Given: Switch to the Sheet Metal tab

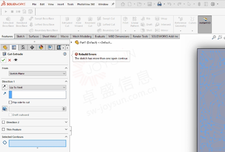Looking at the screenshot, I should click(50, 36).
